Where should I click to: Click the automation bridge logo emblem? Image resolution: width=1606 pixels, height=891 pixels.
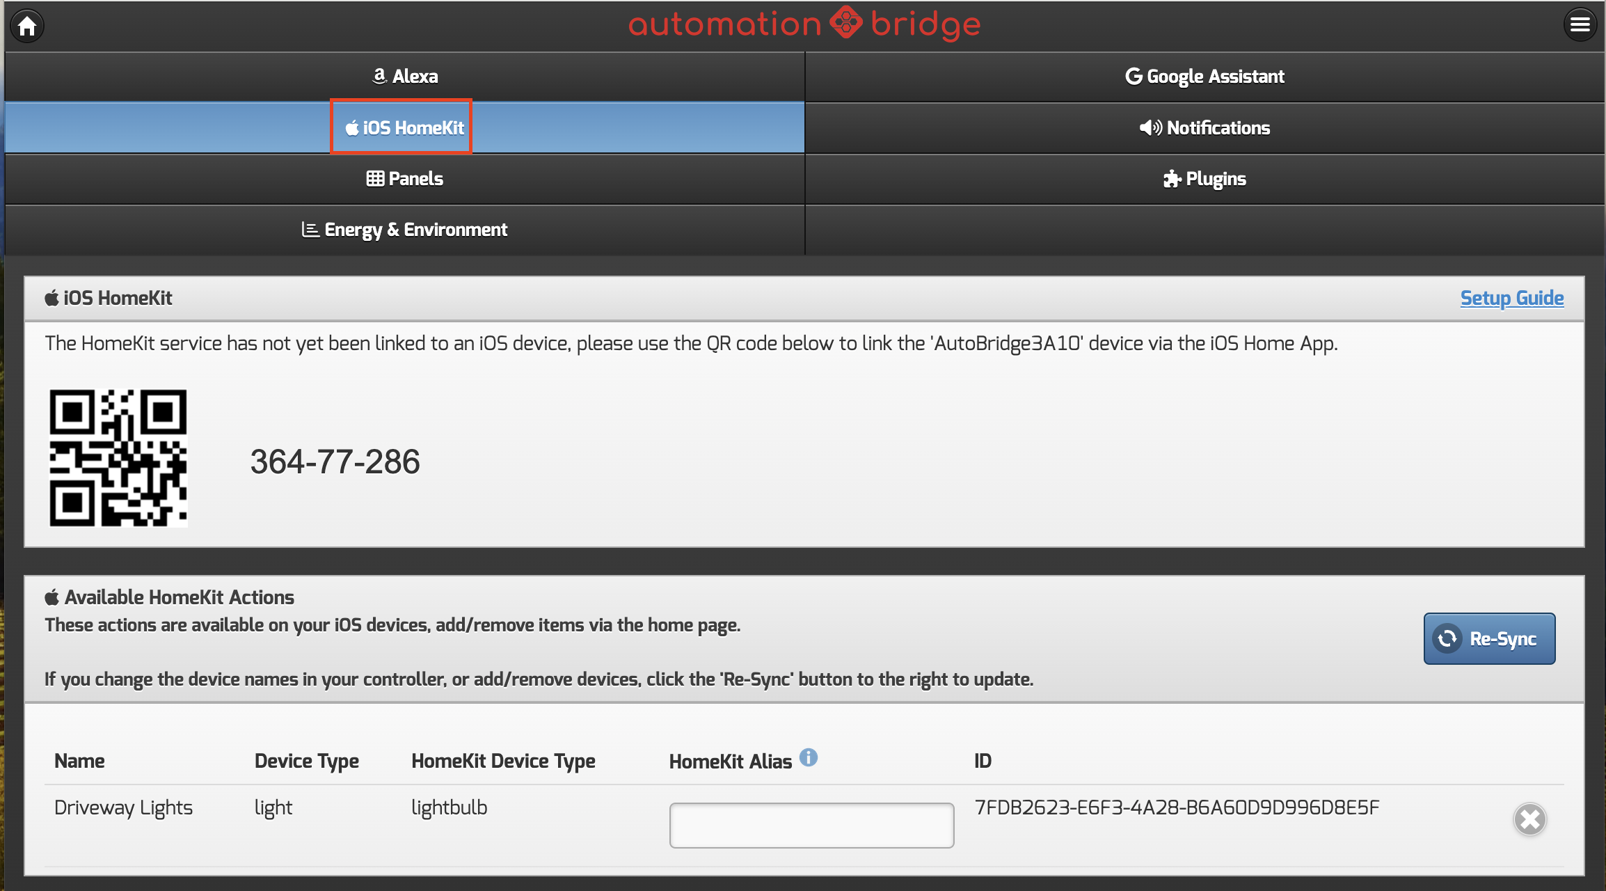(846, 23)
